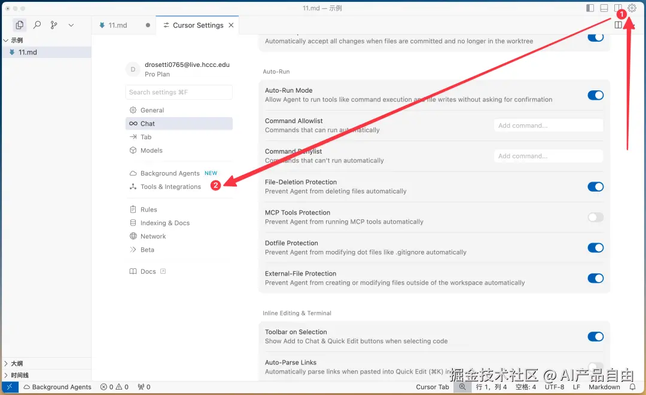Toggle Auto-Run Mode switch
646x395 pixels.
595,95
